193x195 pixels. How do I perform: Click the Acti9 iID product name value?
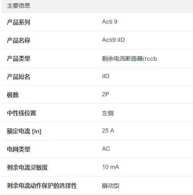(113, 40)
